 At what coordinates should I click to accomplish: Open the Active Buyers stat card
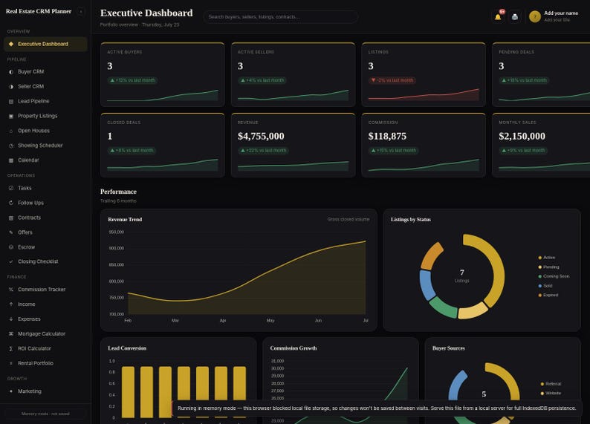(x=163, y=74)
